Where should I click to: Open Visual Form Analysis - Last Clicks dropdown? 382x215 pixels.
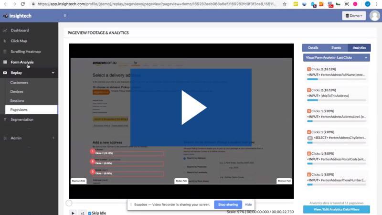coord(337,57)
